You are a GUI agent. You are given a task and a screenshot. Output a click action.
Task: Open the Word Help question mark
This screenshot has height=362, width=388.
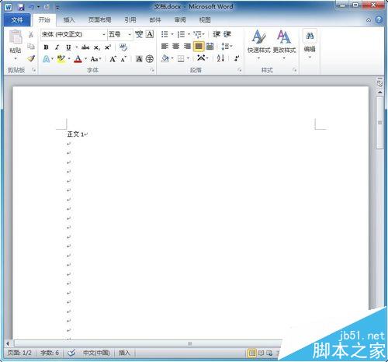(379, 19)
